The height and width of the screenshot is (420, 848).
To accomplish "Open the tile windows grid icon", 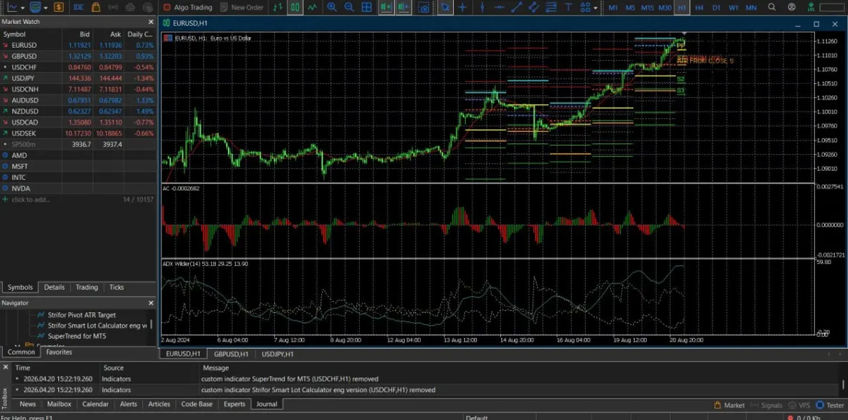I will (x=366, y=7).
